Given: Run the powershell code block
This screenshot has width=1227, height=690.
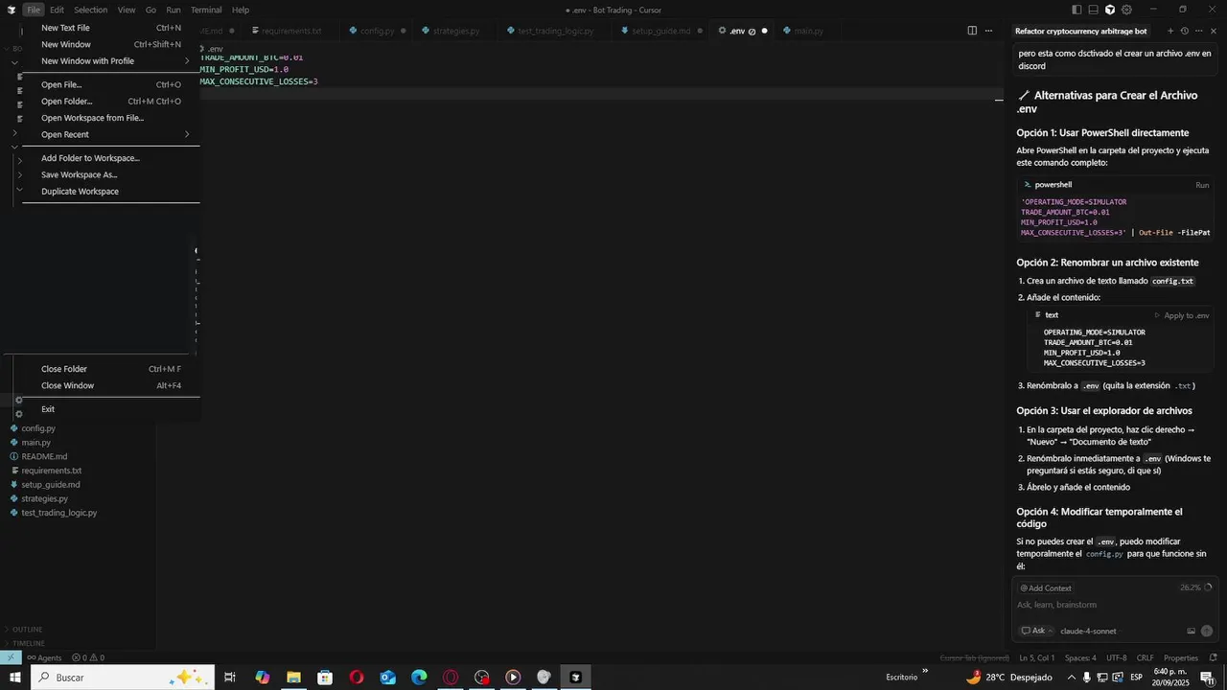Looking at the screenshot, I should (1202, 185).
